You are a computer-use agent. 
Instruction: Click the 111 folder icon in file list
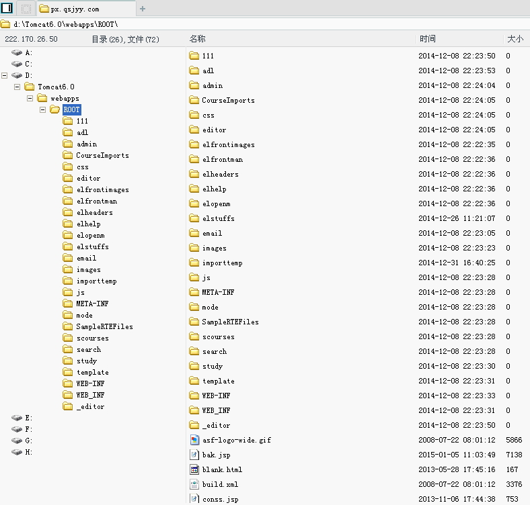(194, 56)
